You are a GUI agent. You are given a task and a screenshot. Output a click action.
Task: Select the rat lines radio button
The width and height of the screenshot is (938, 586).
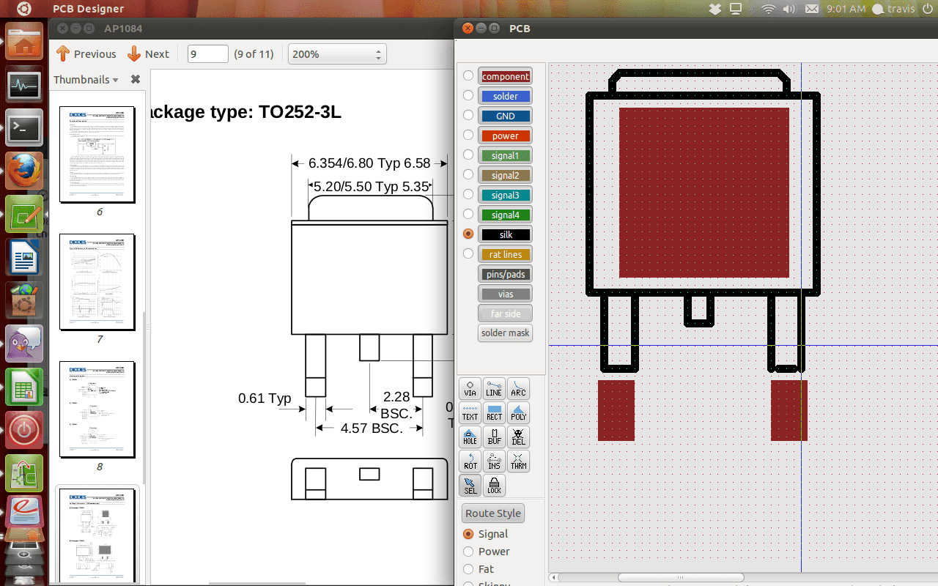coord(468,253)
